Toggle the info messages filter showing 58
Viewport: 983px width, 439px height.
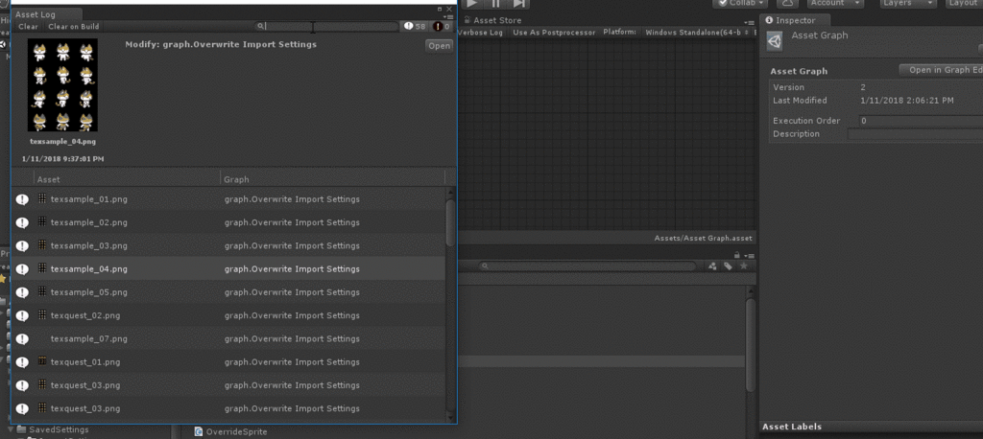click(415, 26)
